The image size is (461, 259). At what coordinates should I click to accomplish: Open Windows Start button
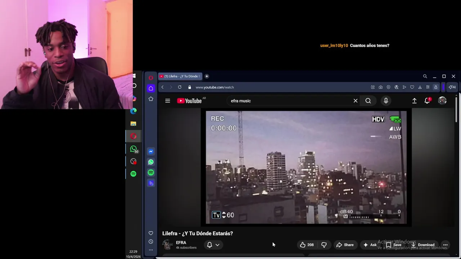tap(134, 76)
